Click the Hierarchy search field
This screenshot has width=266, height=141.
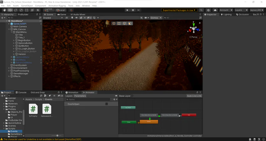coord(23,18)
